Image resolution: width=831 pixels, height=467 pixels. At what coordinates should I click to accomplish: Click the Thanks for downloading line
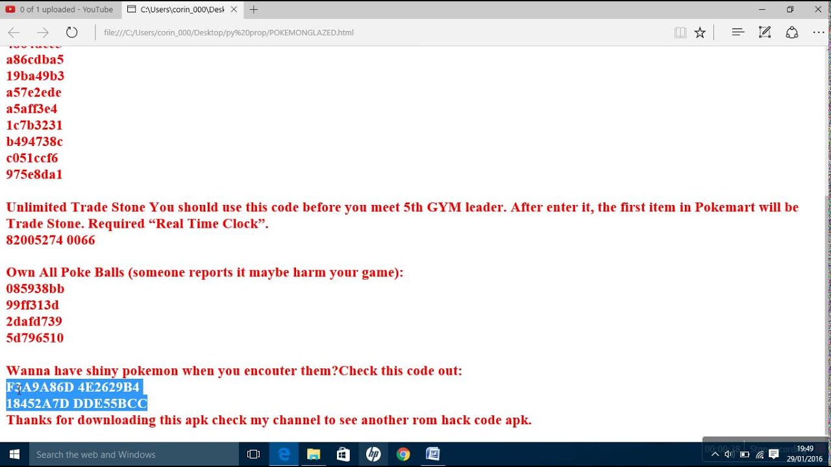[269, 420]
